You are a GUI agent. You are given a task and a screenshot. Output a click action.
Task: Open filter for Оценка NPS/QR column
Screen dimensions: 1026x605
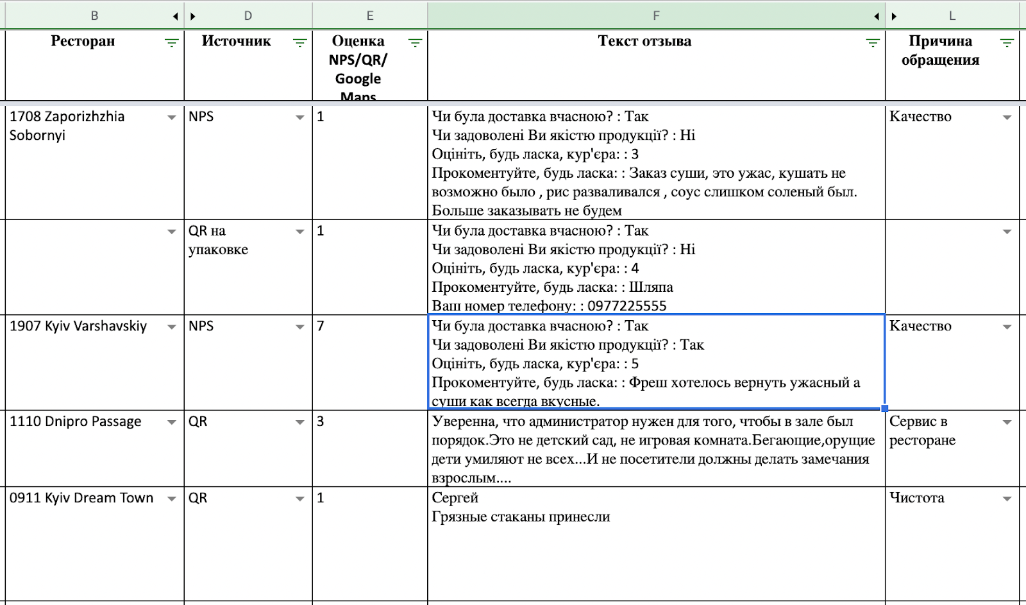415,43
